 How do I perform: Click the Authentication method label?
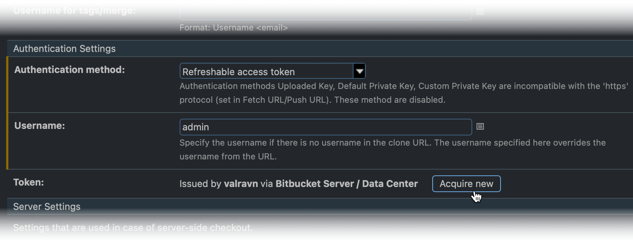click(x=69, y=70)
